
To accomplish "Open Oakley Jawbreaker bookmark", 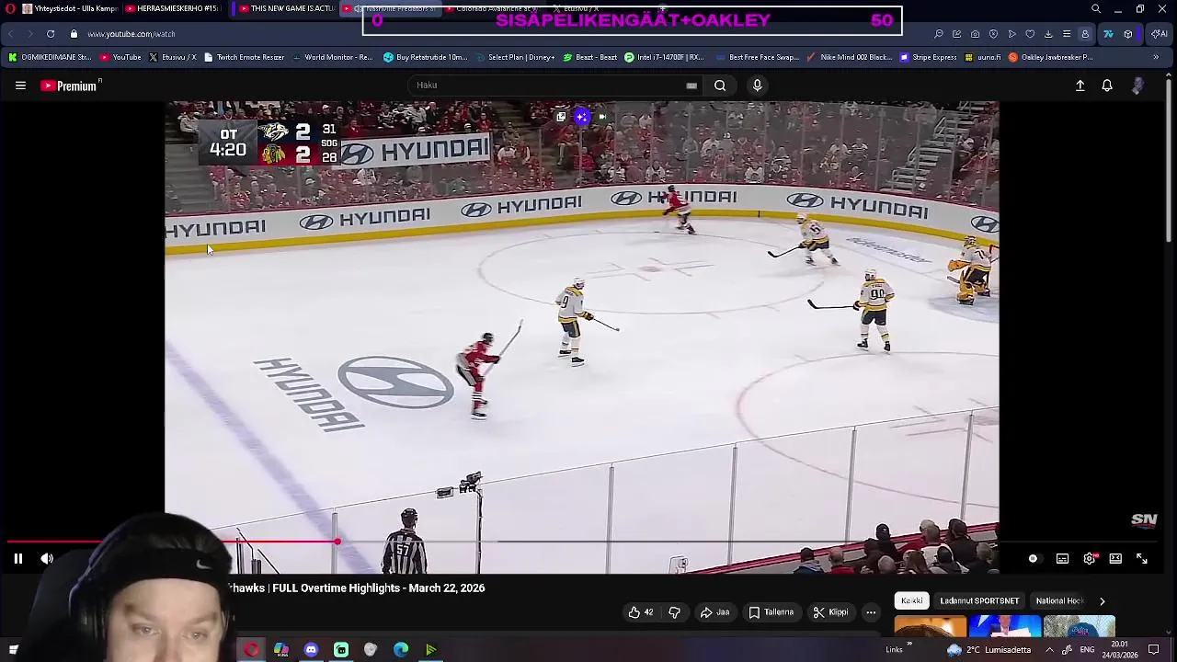I will point(1050,57).
